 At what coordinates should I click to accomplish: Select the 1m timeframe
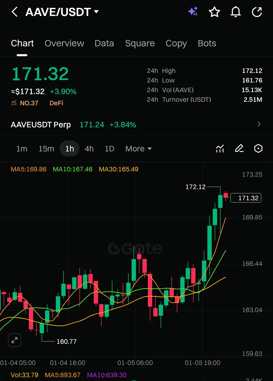click(22, 149)
